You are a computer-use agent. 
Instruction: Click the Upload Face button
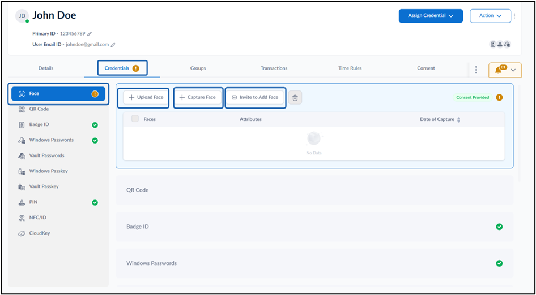pos(146,98)
